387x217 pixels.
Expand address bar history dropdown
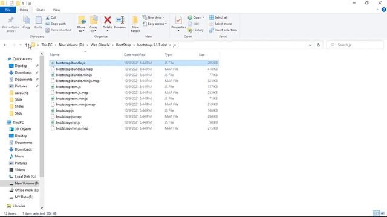310,45
